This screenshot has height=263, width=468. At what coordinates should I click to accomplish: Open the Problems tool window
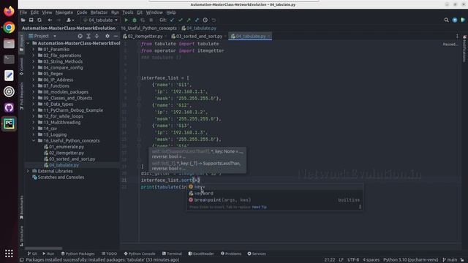click(x=231, y=254)
